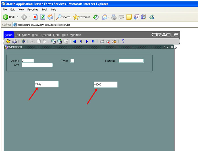Click the field containing 40000

pyautogui.click(x=105, y=85)
